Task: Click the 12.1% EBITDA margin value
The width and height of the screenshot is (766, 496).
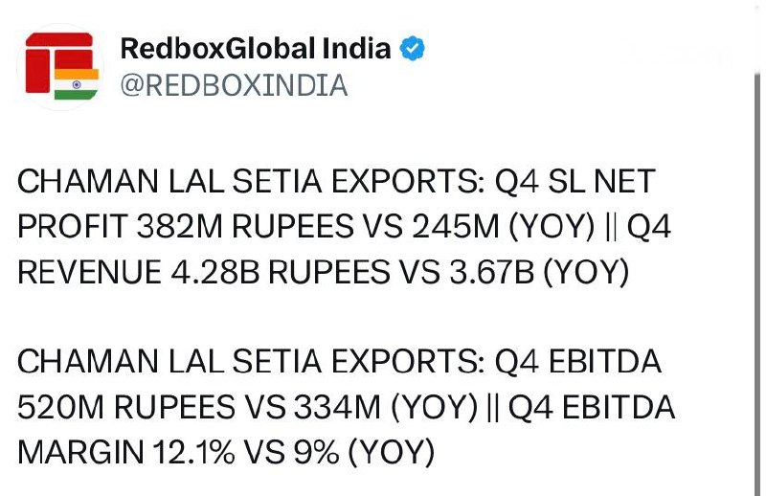Action: coord(193,452)
